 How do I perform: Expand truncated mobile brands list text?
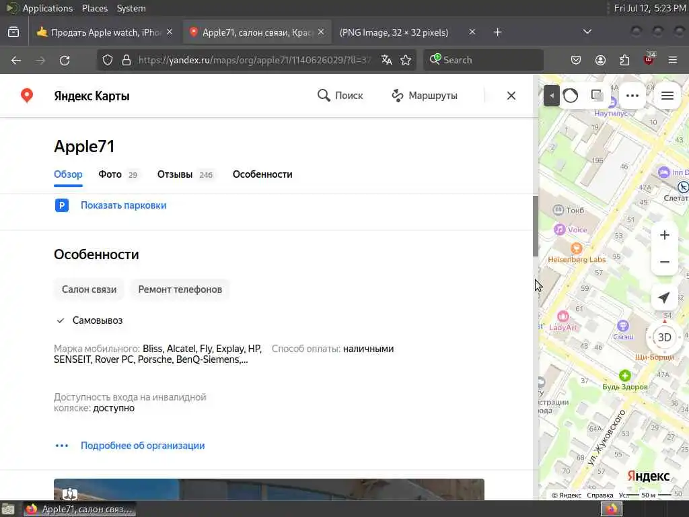tap(157, 354)
